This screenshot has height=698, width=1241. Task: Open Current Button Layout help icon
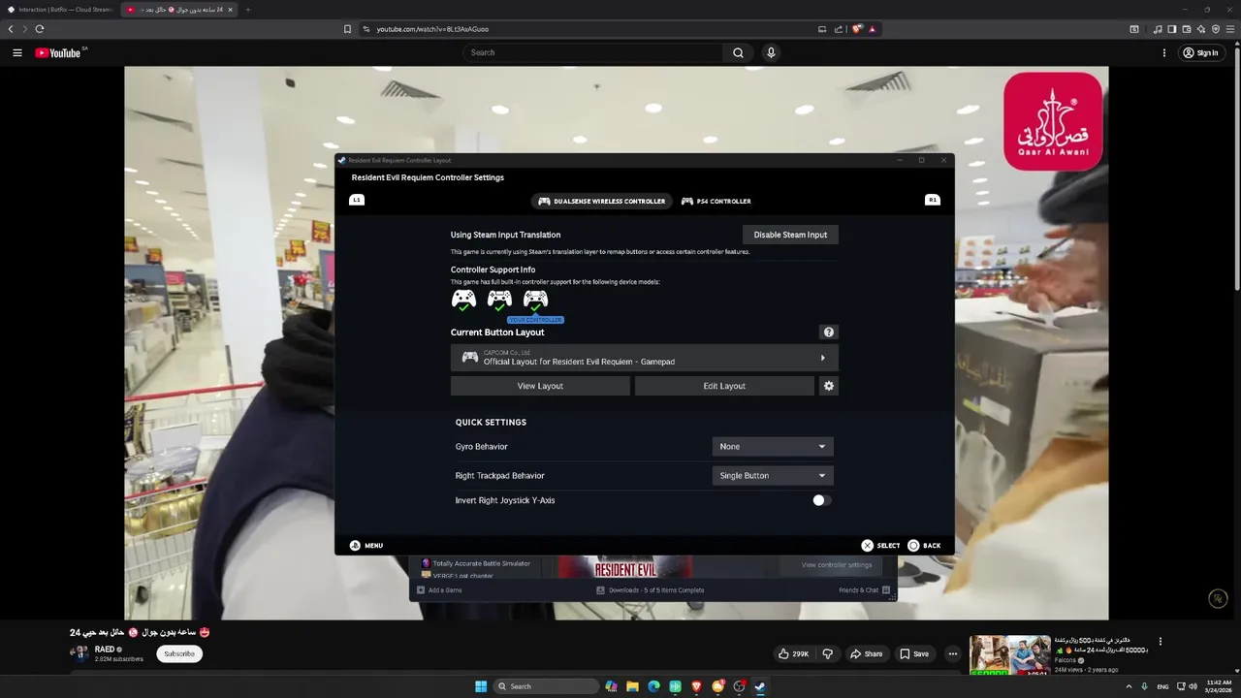[828, 333]
